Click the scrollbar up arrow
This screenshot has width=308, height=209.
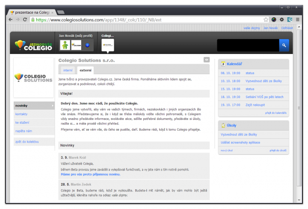pos(299,27)
